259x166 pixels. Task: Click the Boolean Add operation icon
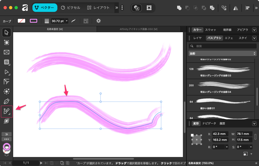click(179, 8)
